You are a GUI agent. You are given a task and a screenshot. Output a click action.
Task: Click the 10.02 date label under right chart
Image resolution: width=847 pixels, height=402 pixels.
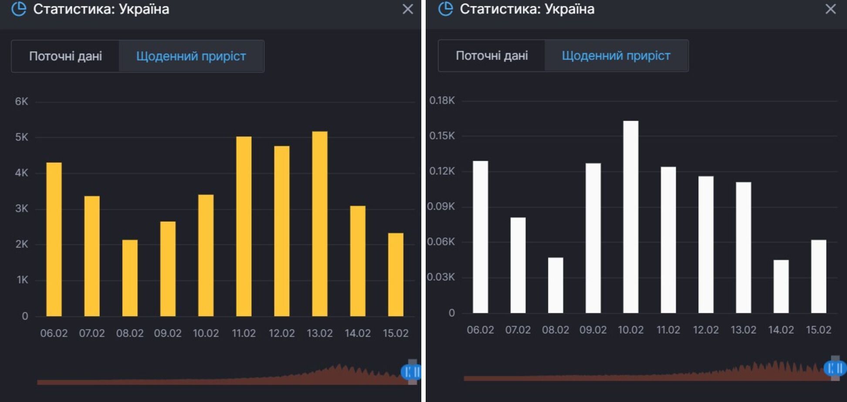tap(630, 330)
